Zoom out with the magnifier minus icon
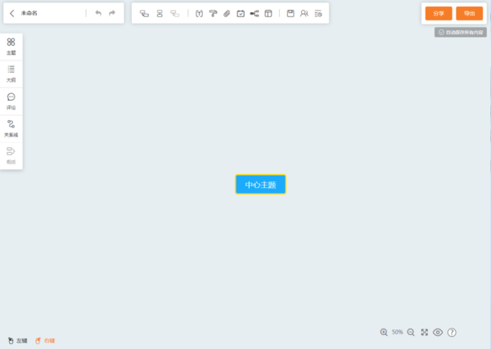The width and height of the screenshot is (491, 349). [411, 332]
